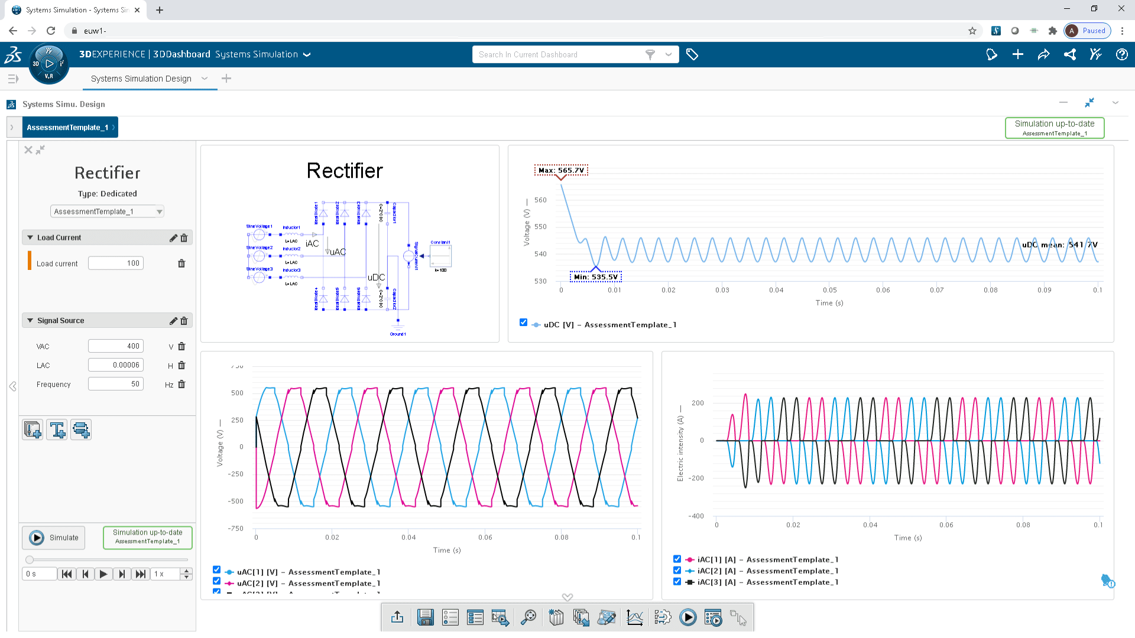
Task: Click the add parameter set icon
Action: pyautogui.click(x=33, y=429)
